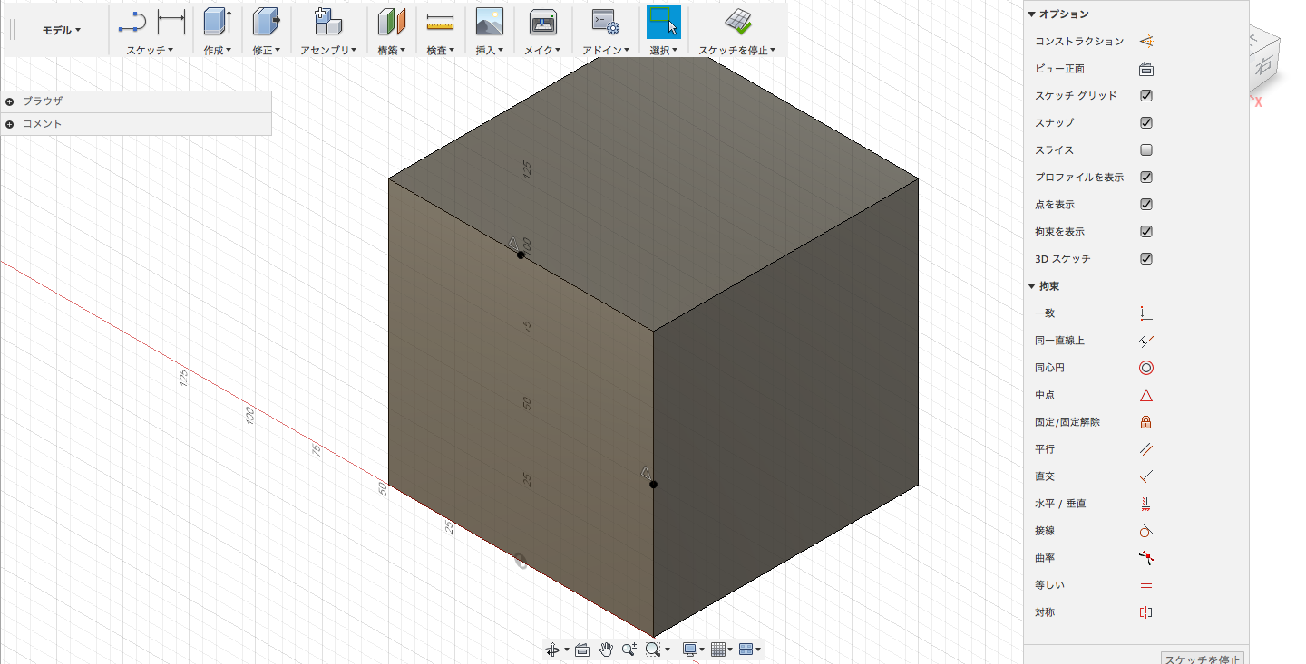Click the sketch dimension icon
The height and width of the screenshot is (664, 1306).
point(171,21)
